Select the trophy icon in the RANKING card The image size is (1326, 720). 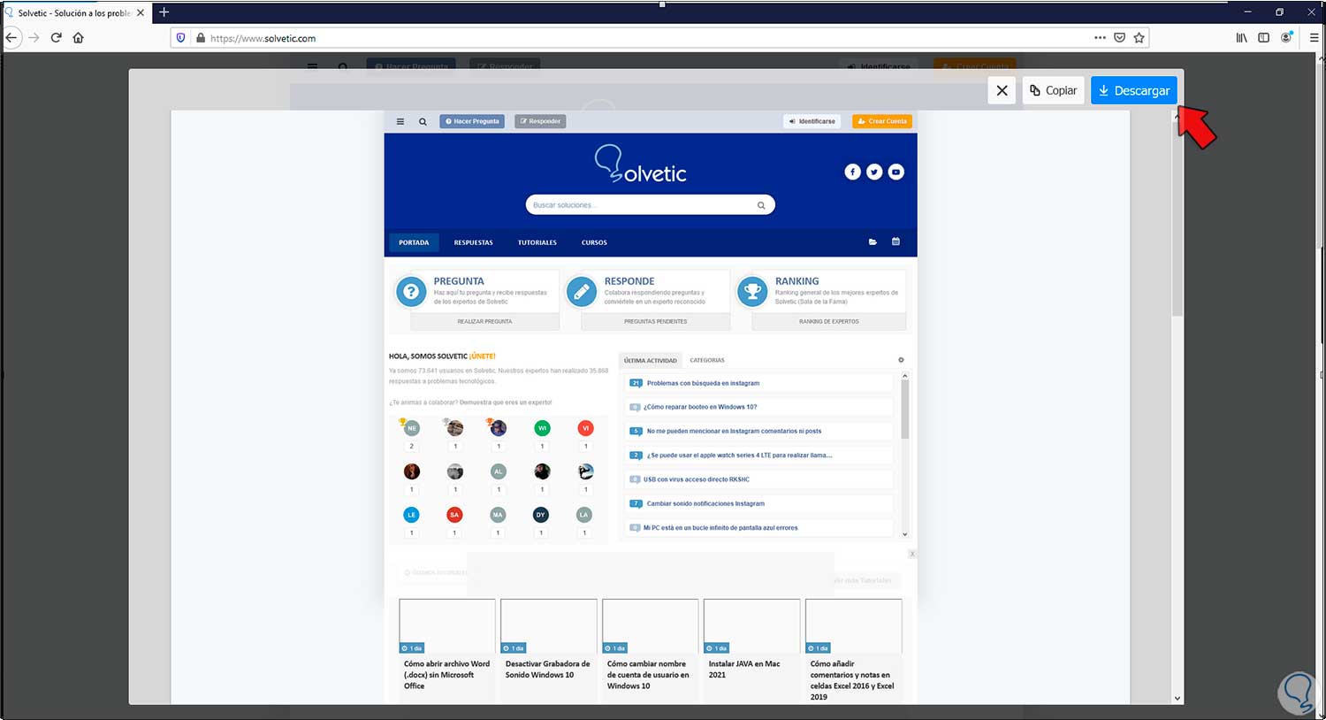tap(751, 290)
